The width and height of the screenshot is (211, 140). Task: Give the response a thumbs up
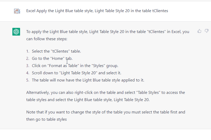pyautogui.click(x=199, y=31)
